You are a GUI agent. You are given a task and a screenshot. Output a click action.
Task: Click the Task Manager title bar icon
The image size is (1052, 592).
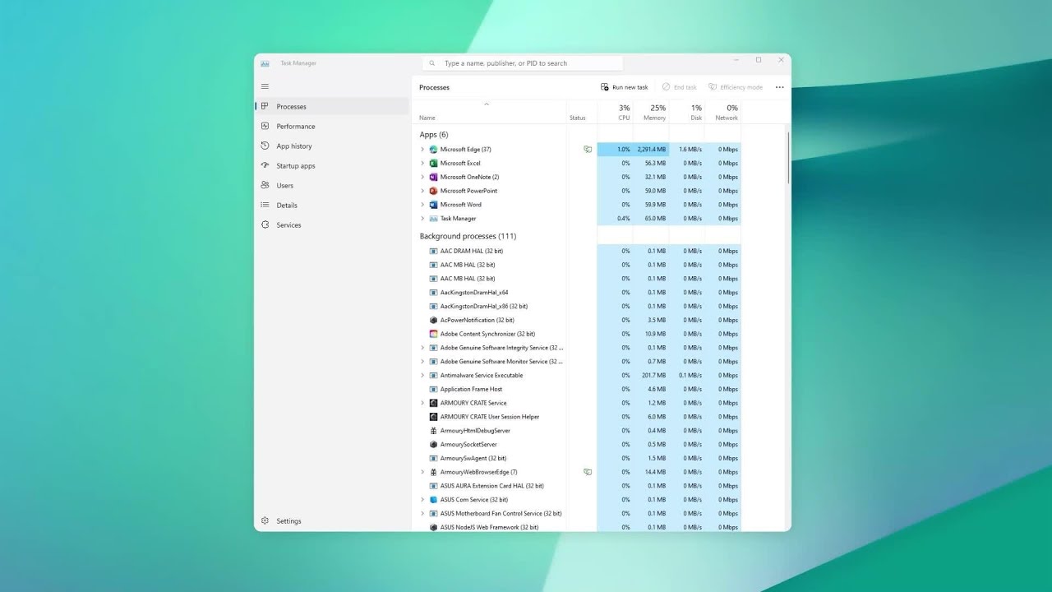(x=265, y=63)
